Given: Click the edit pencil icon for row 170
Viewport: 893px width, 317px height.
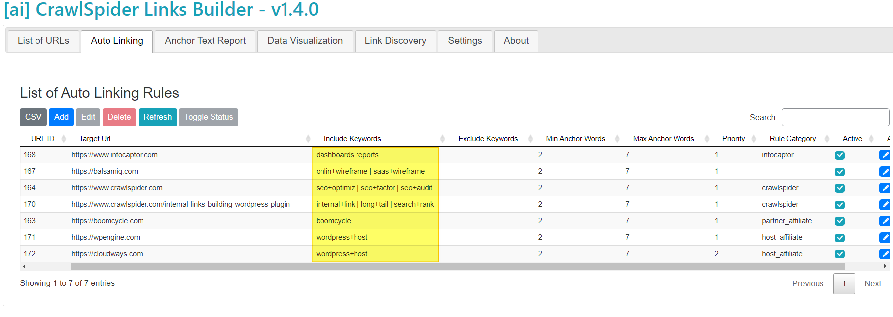Looking at the screenshot, I should (884, 205).
